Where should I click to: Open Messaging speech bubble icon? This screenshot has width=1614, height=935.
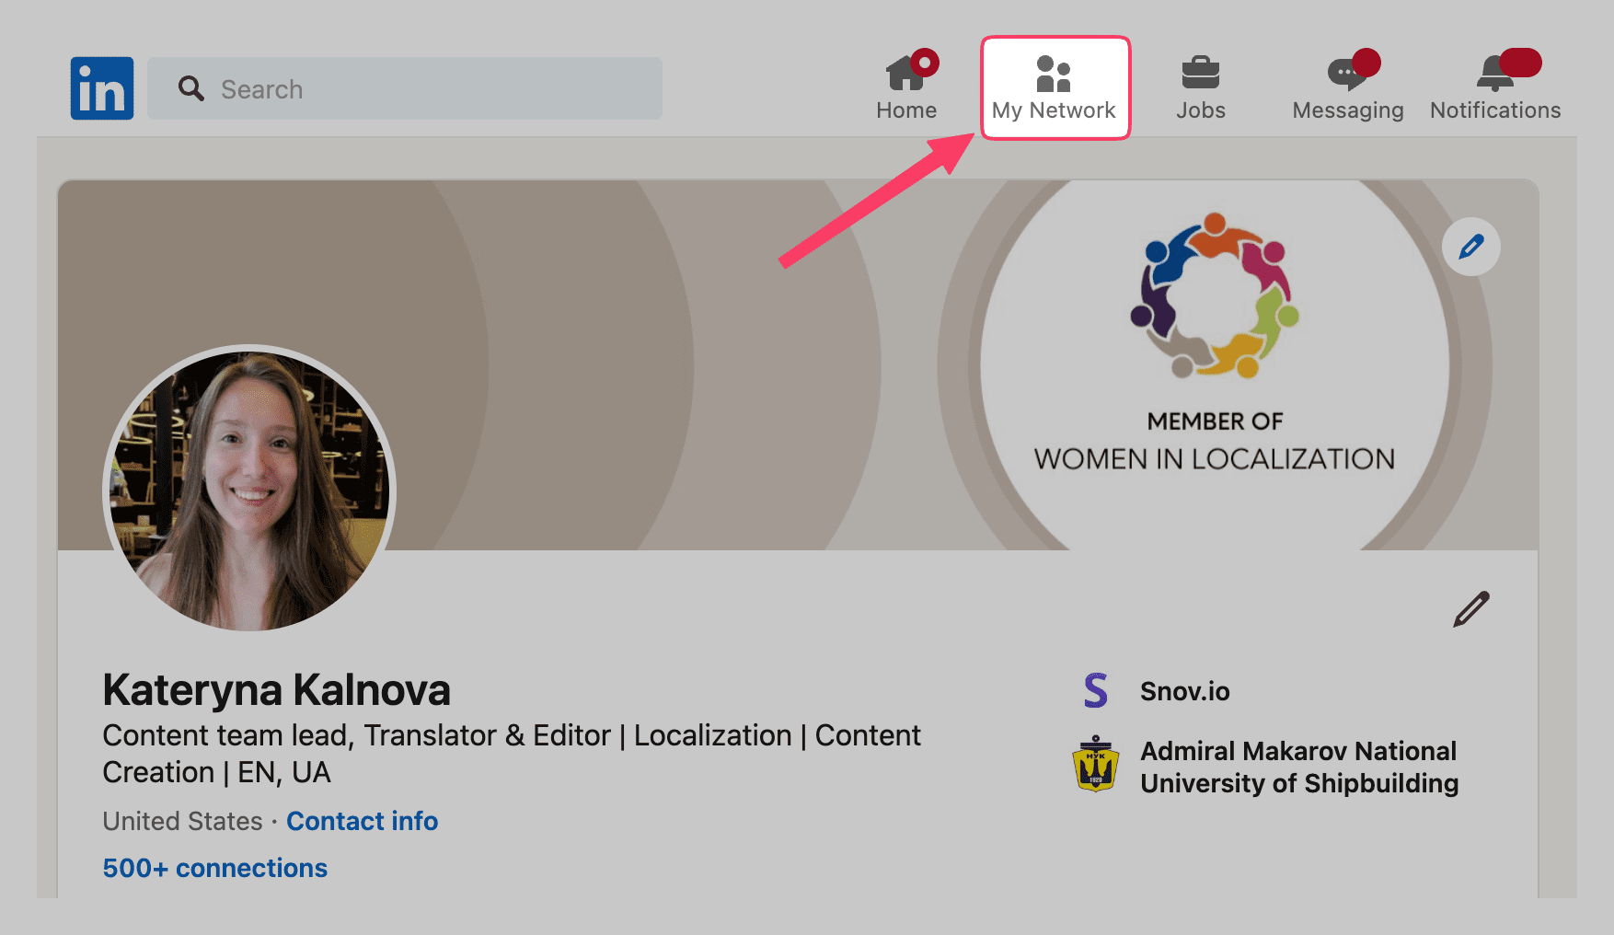tap(1346, 74)
